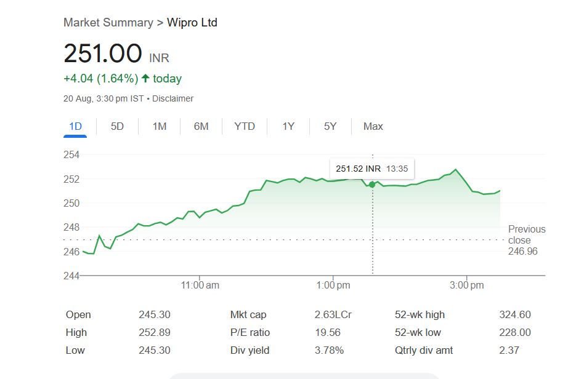Show the Max range chart

pyautogui.click(x=373, y=127)
